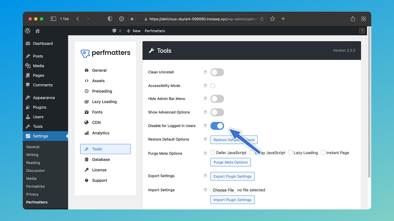Turn off Disable for Logged In Users switch
This screenshot has height=221, width=394.
click(x=217, y=126)
